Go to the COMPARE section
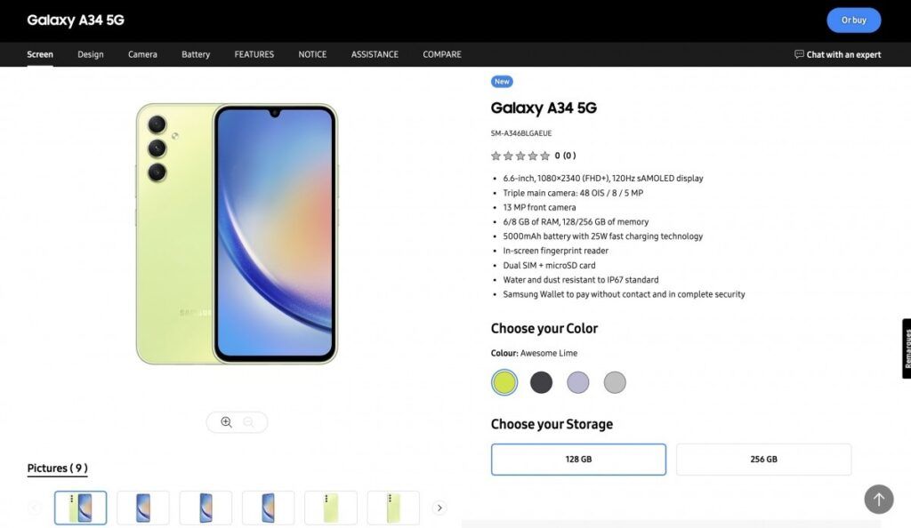This screenshot has width=911, height=528. pos(442,55)
